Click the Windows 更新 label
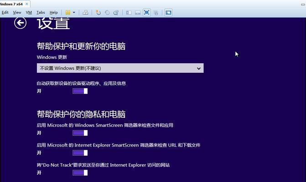 pos(52,57)
